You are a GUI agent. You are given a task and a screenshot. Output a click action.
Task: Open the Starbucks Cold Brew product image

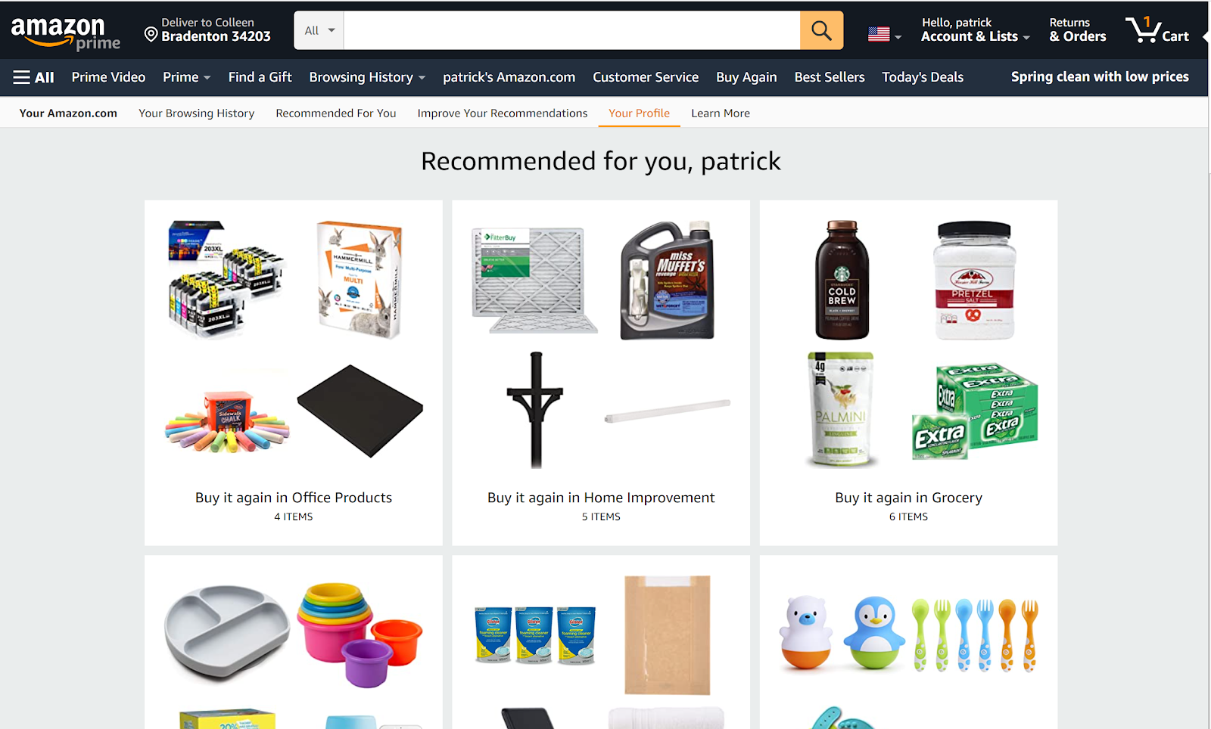click(842, 280)
